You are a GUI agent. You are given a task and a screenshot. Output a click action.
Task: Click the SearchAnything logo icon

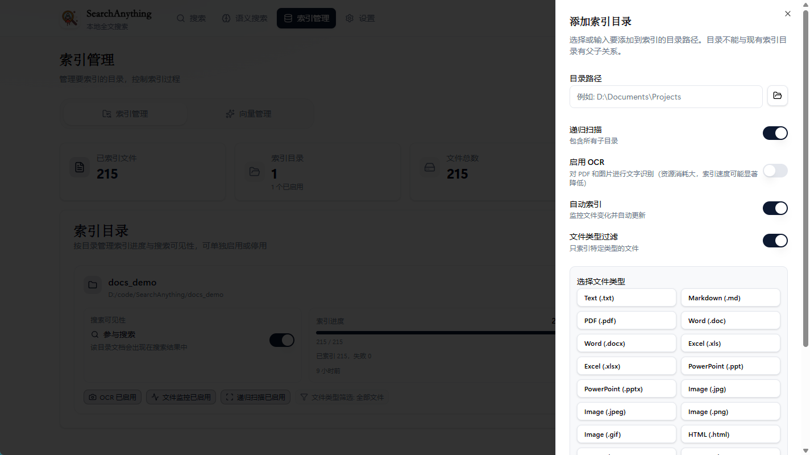coord(70,18)
